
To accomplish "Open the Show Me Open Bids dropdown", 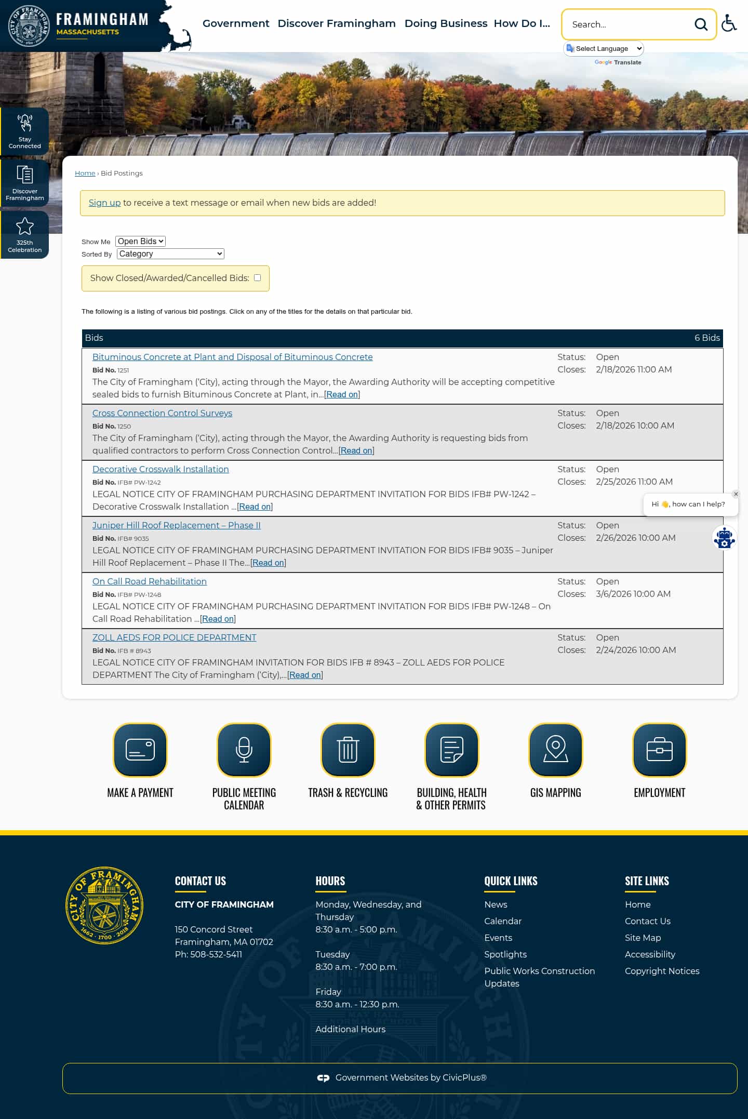I will coord(140,241).
